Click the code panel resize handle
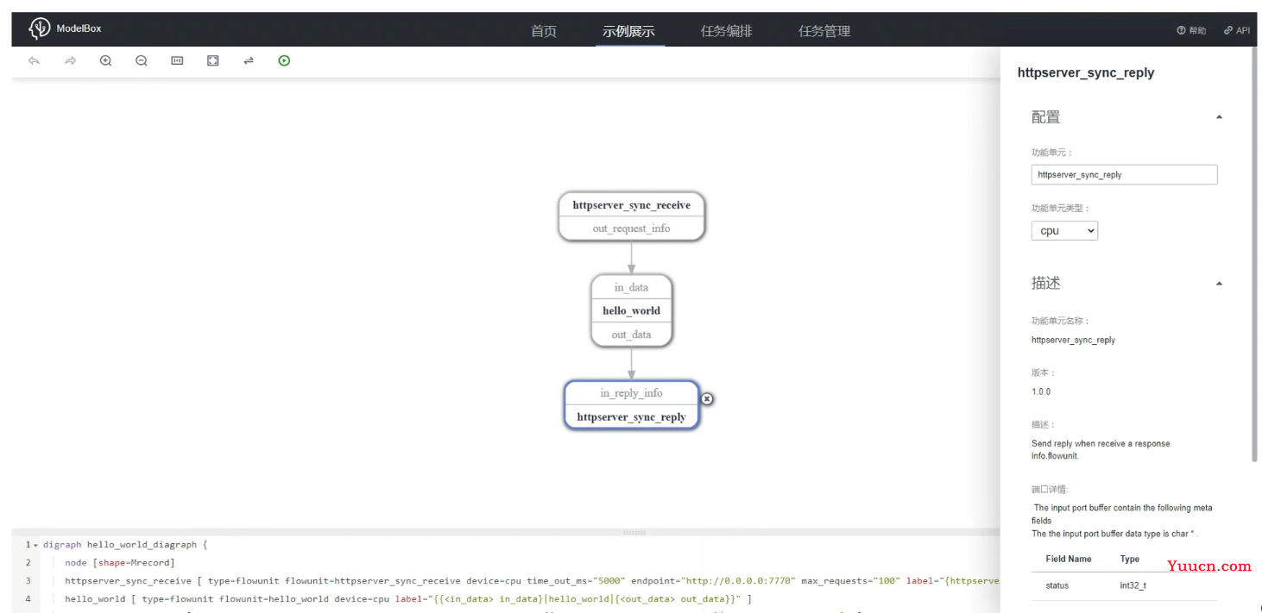1262x613 pixels. [x=634, y=532]
